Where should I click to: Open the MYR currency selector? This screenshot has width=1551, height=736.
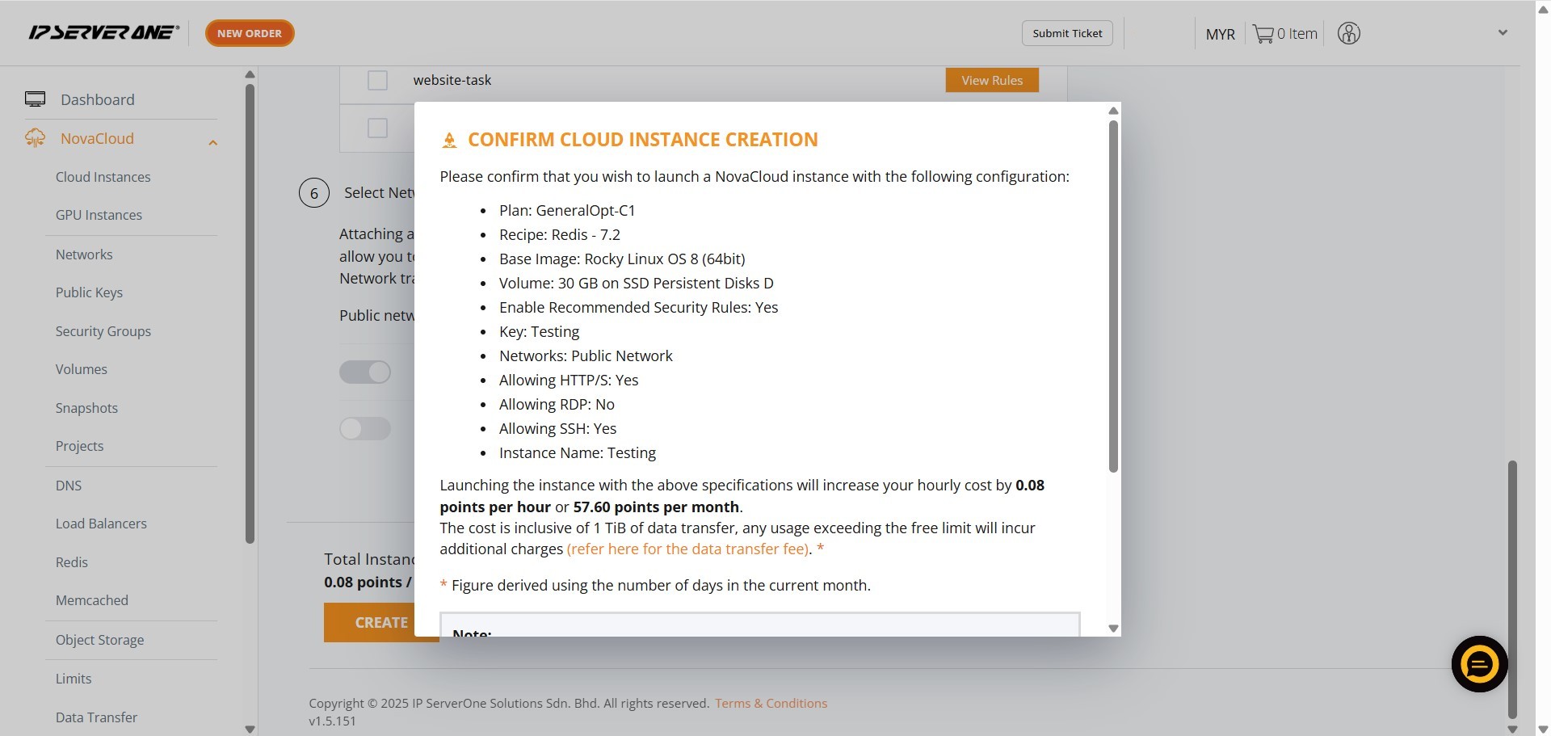tap(1220, 34)
